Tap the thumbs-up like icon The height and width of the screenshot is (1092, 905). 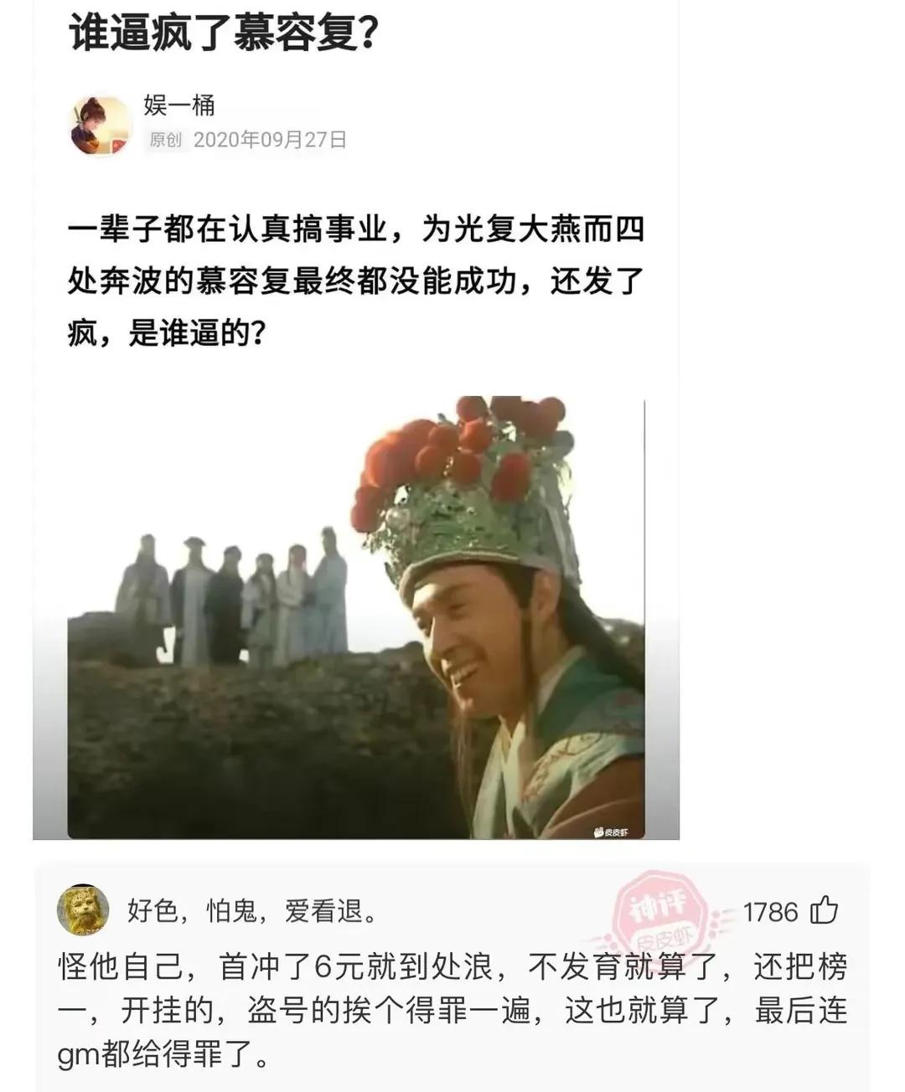point(823,909)
